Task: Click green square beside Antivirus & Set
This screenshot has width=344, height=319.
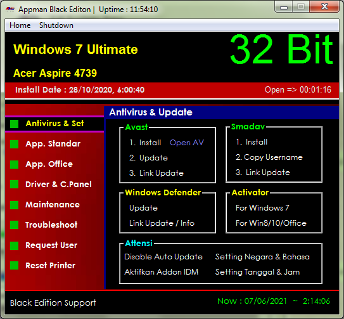Action: point(15,124)
